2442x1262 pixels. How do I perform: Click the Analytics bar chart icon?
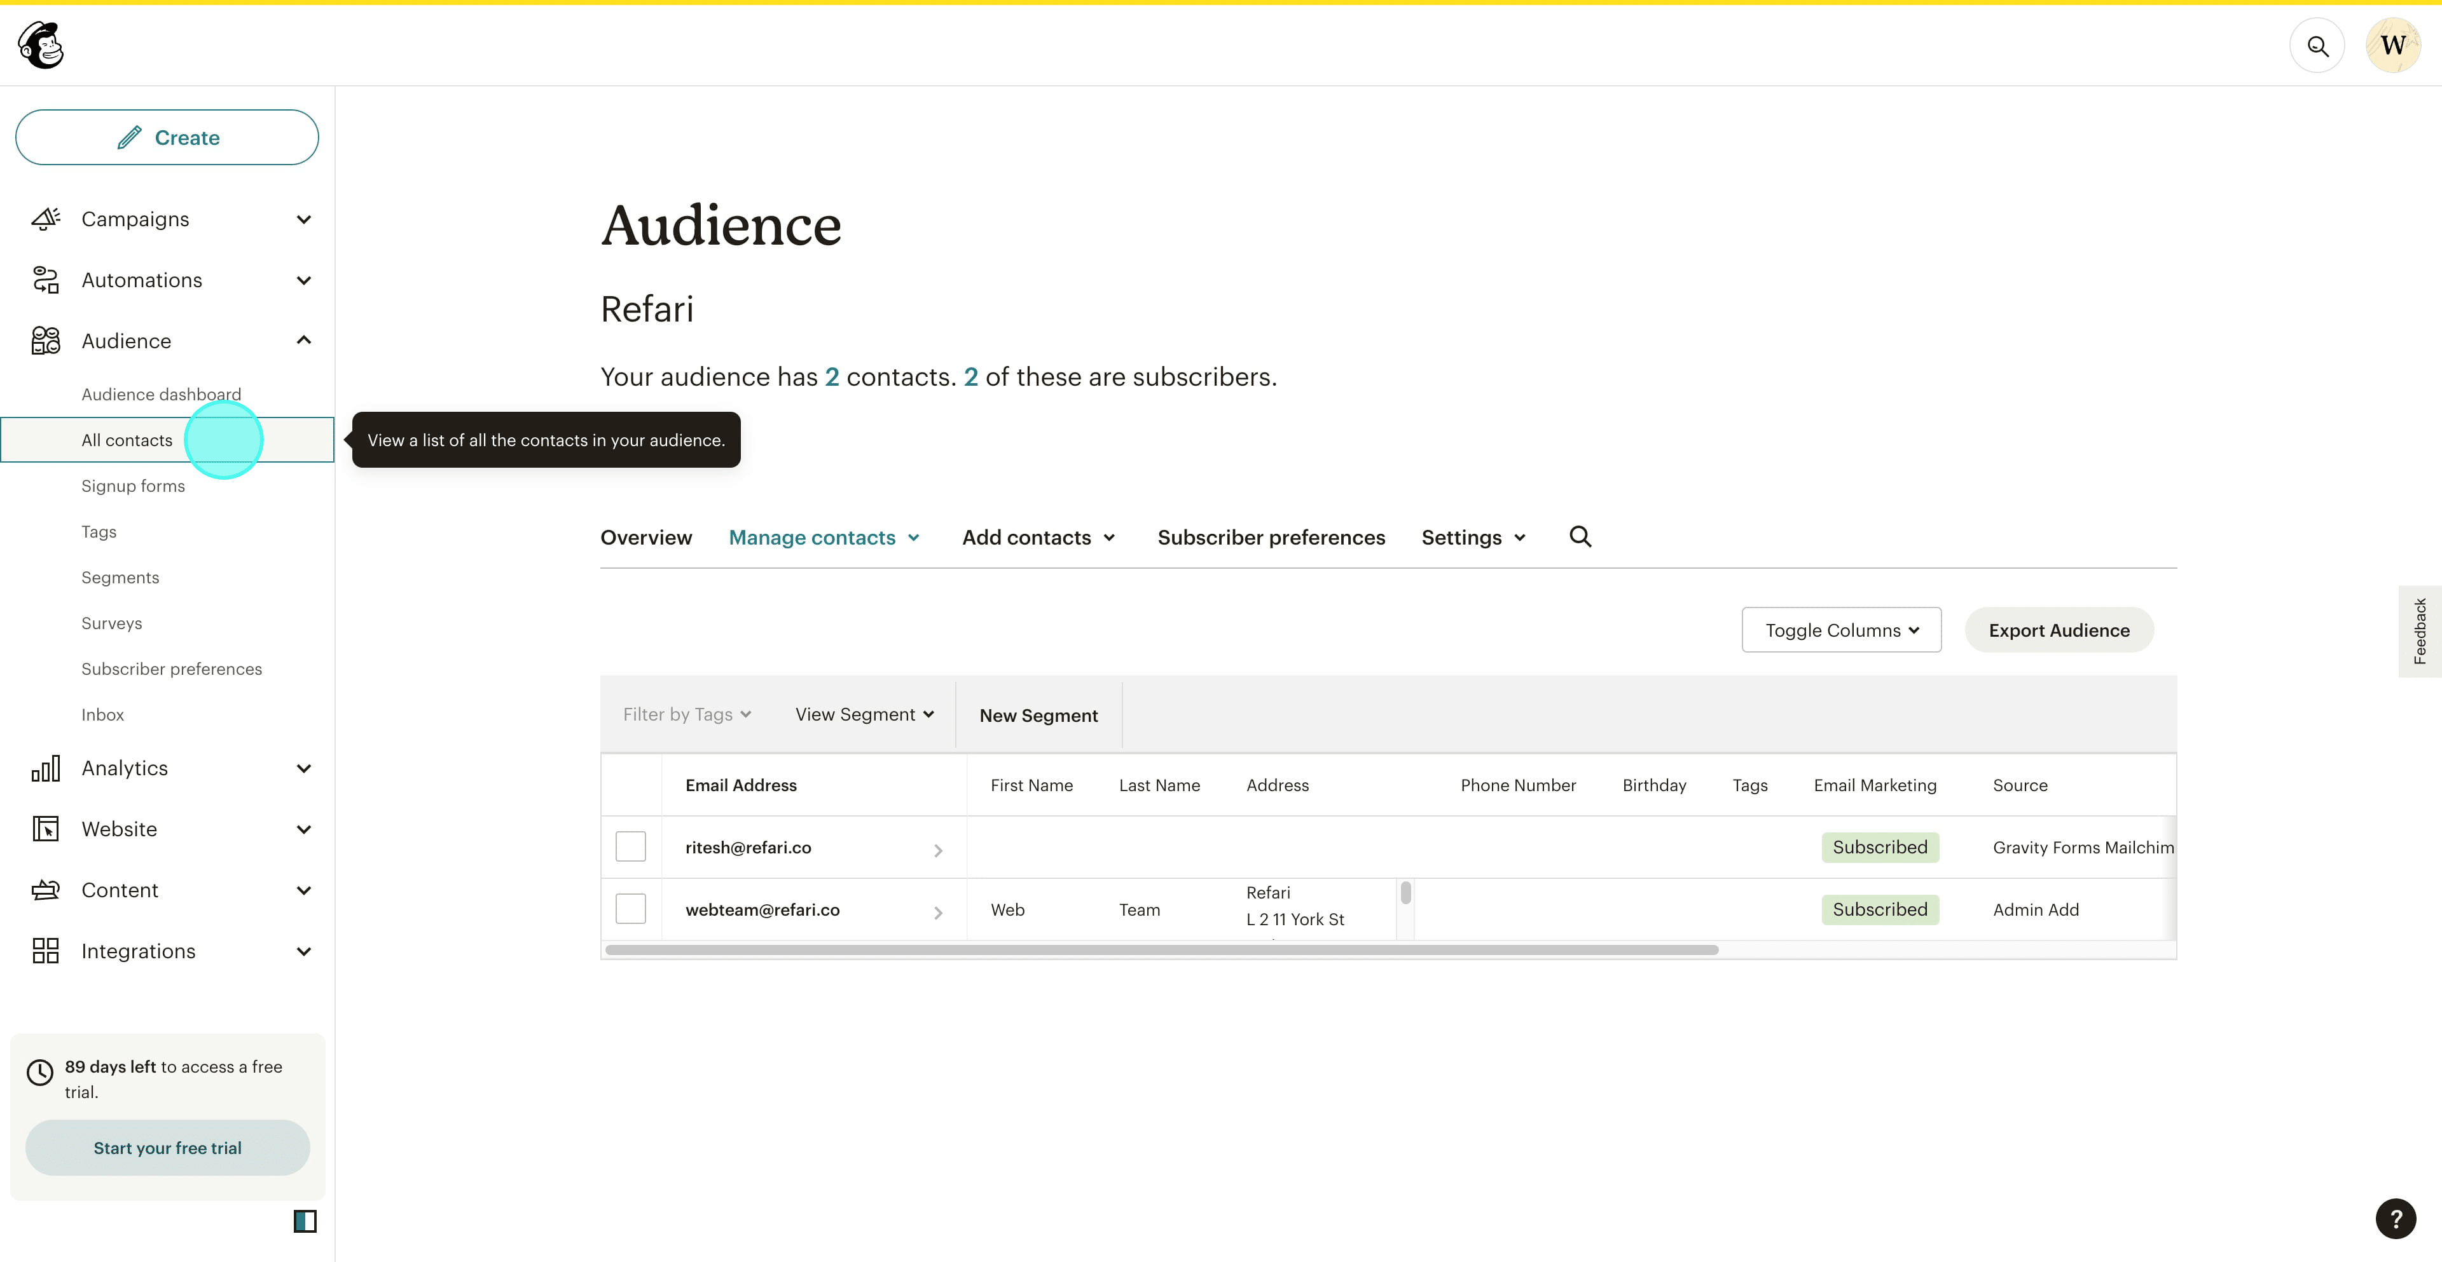coord(46,768)
